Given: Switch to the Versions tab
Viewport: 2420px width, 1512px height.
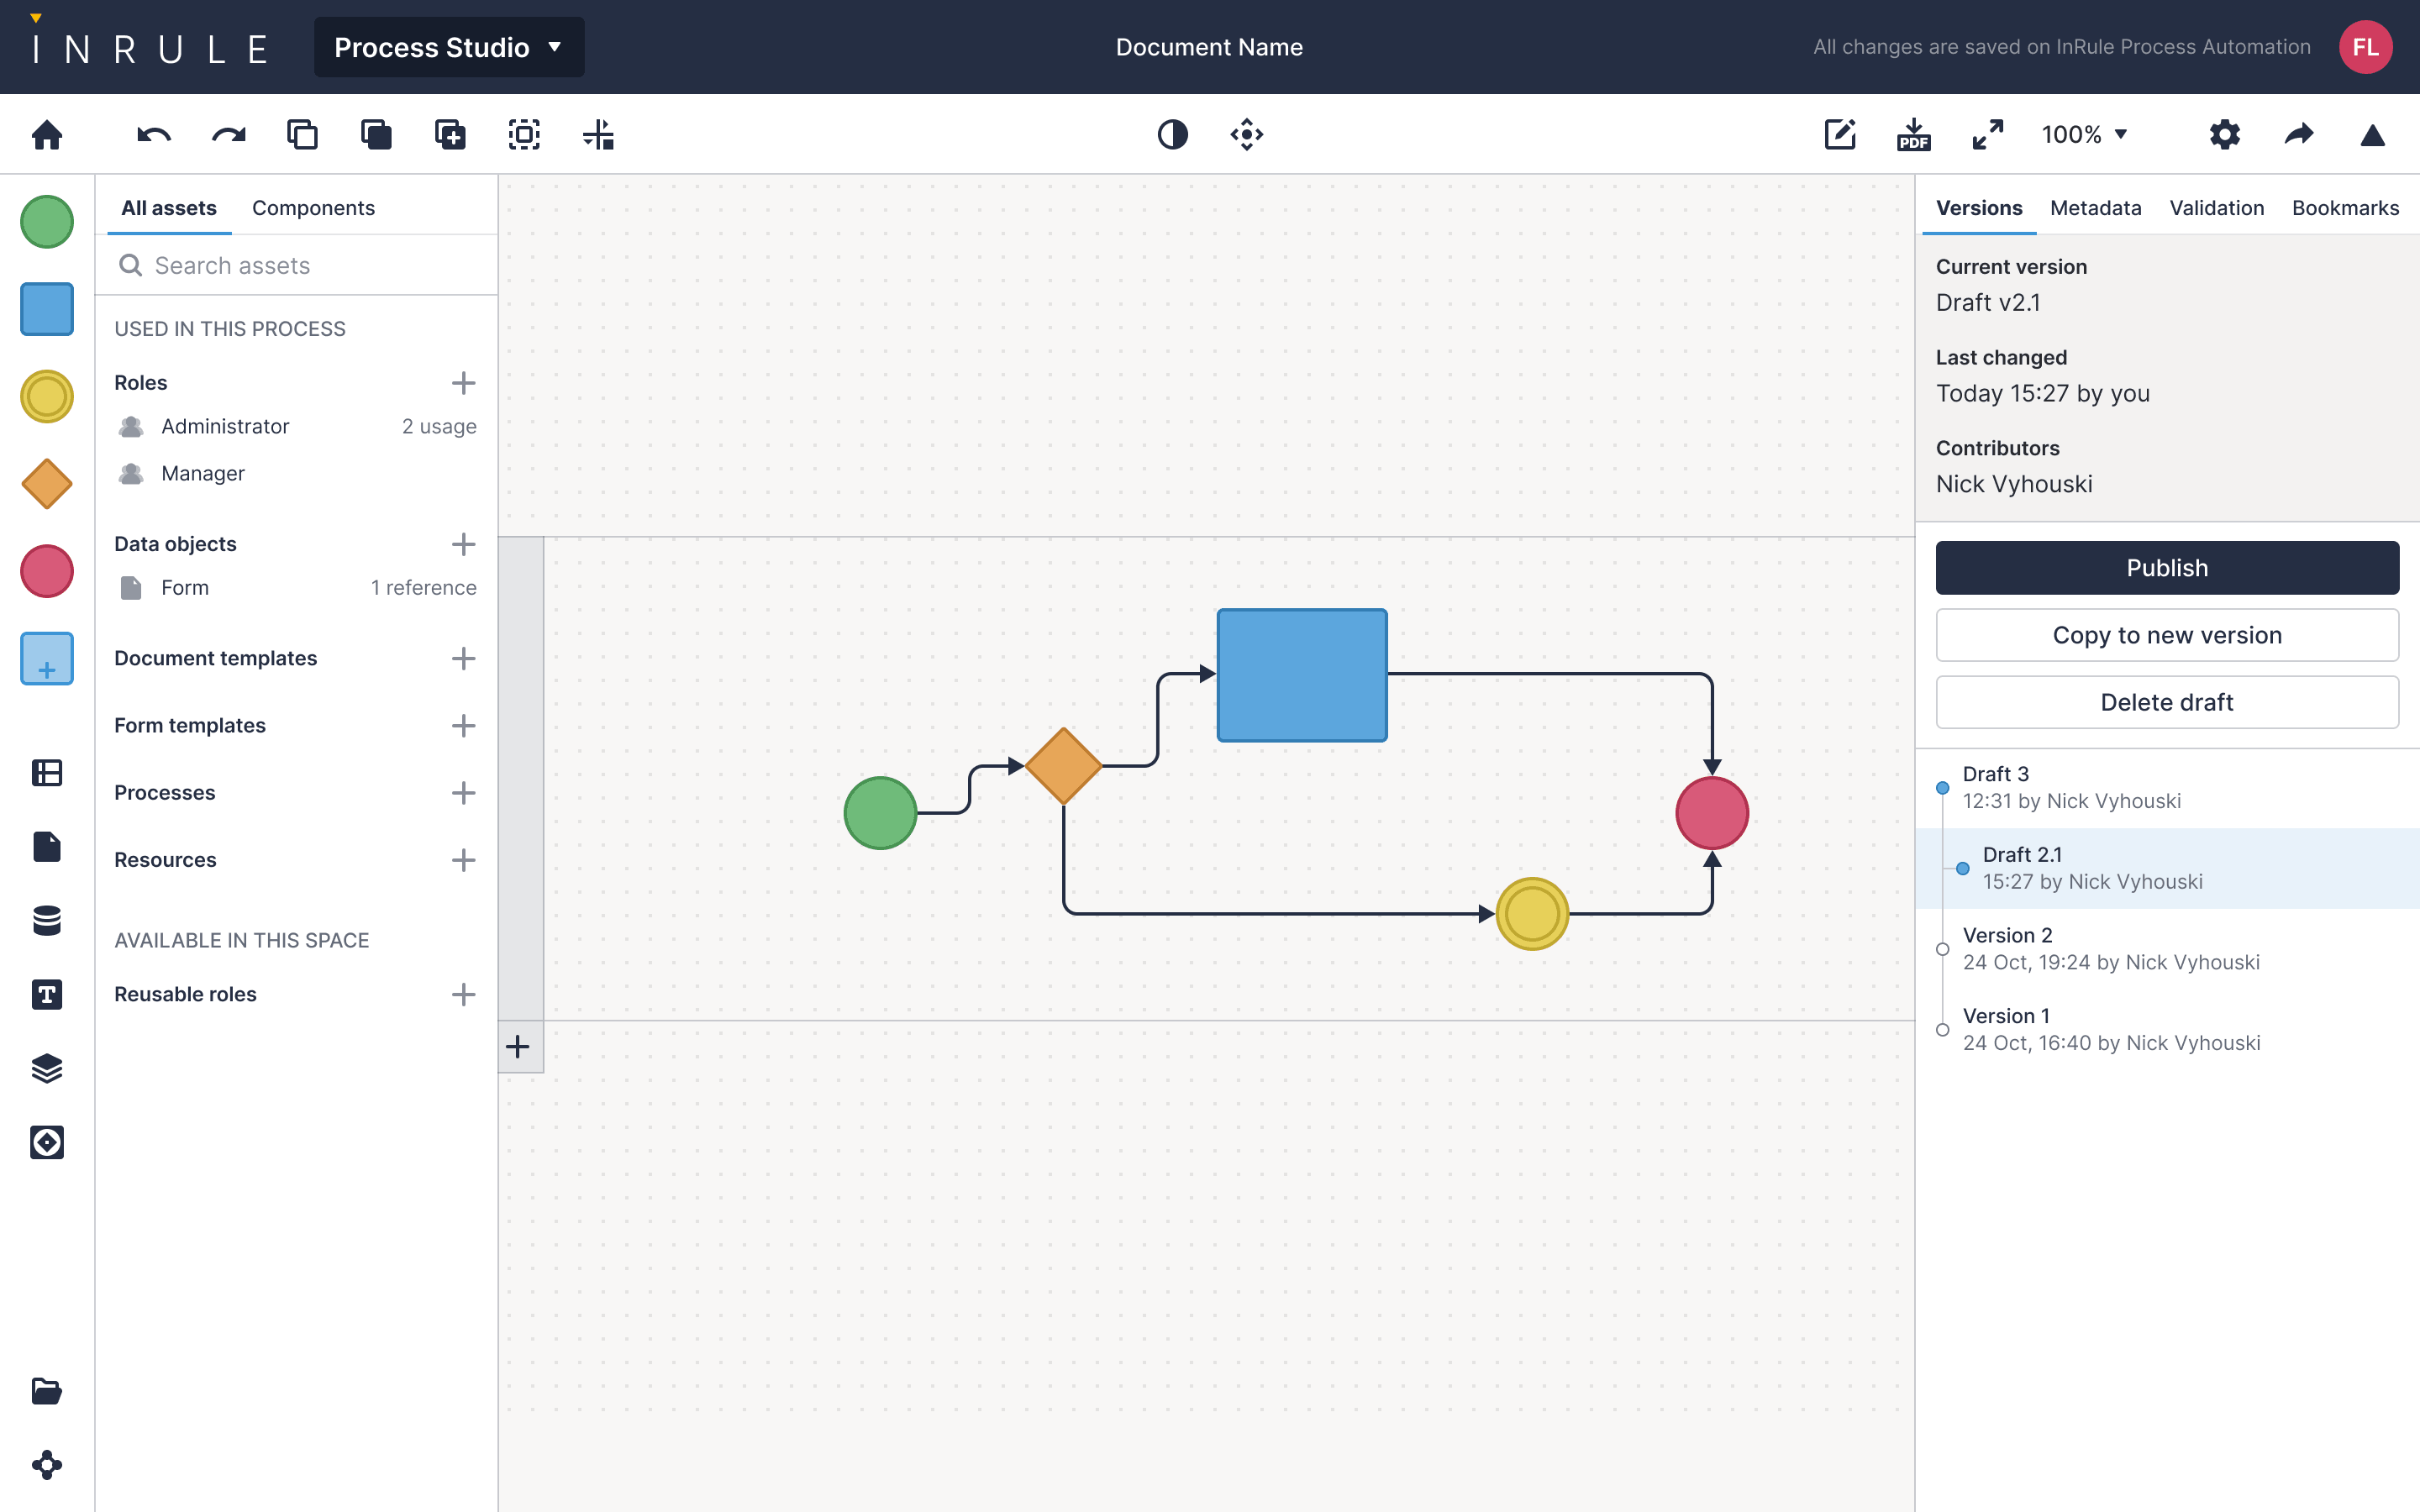Looking at the screenshot, I should pos(1979,208).
